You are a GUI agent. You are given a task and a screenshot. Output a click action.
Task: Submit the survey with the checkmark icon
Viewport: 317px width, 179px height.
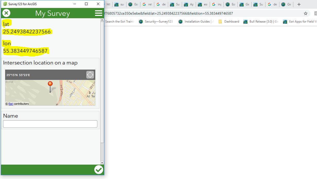point(99,169)
